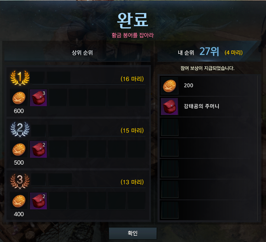Click first place red pouch with 3
The image size is (266, 242).
click(39, 98)
